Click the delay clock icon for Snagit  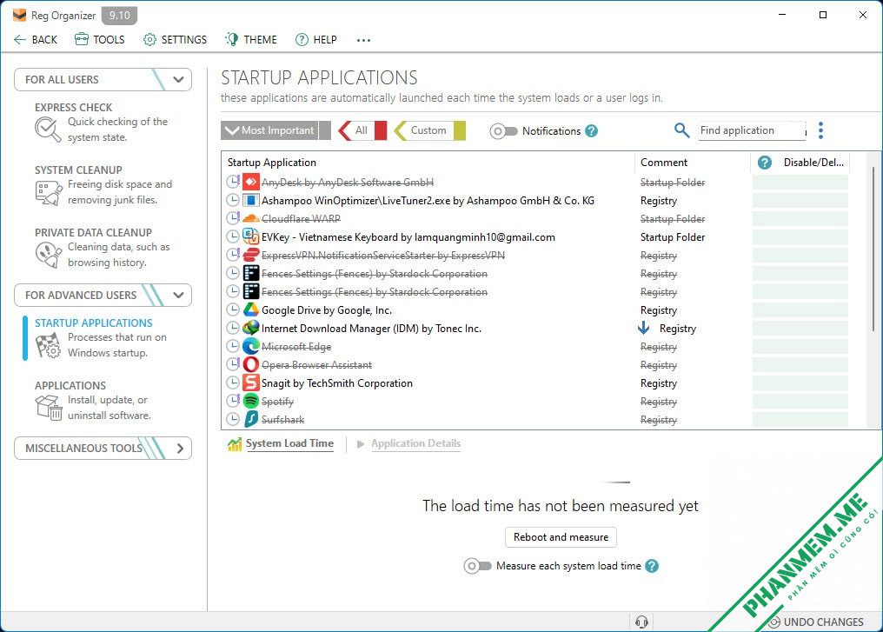(233, 383)
